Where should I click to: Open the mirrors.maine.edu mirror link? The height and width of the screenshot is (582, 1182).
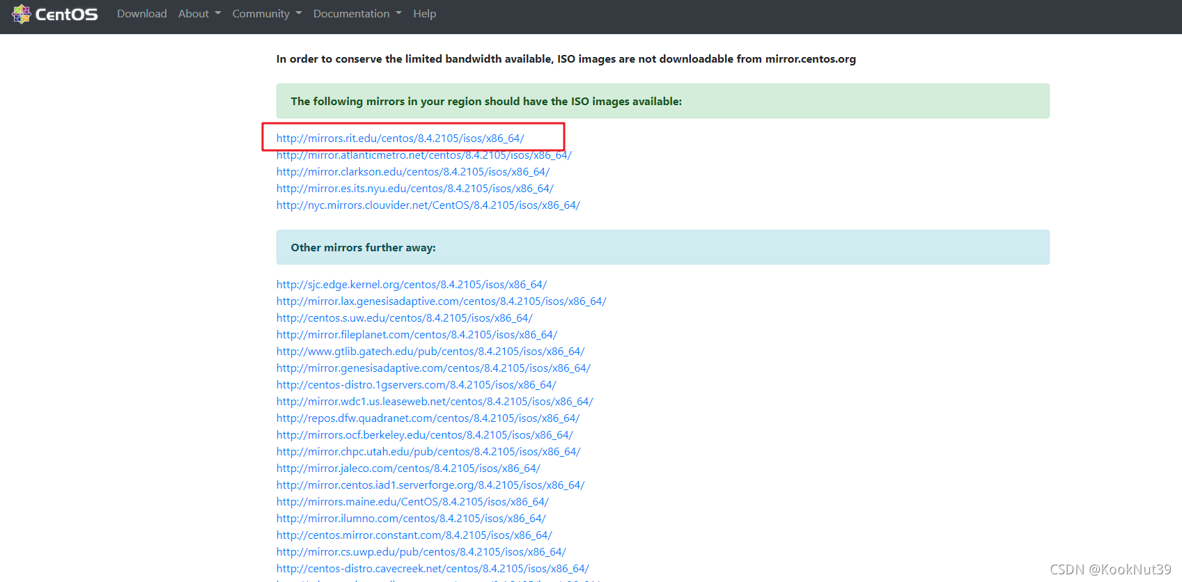[412, 502]
